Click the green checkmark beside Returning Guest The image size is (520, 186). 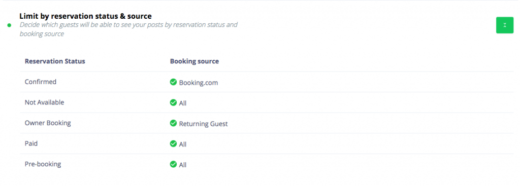pos(173,123)
